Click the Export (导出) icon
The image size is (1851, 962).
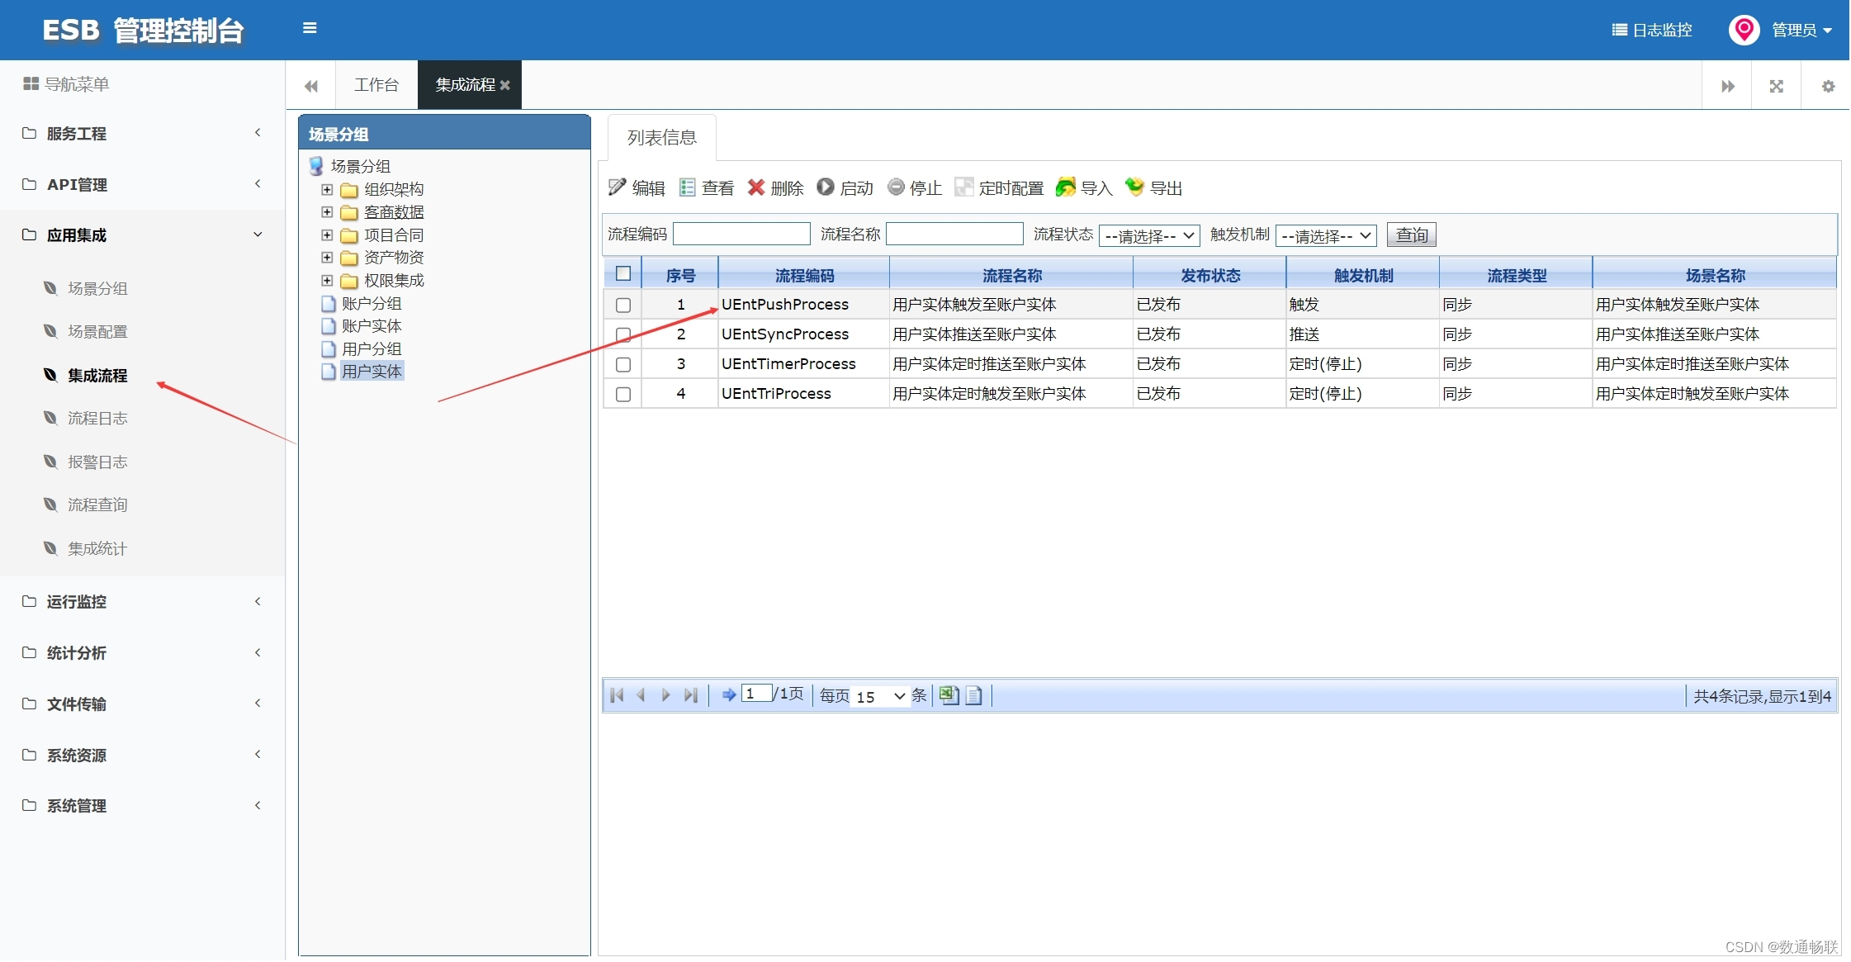[1135, 187]
